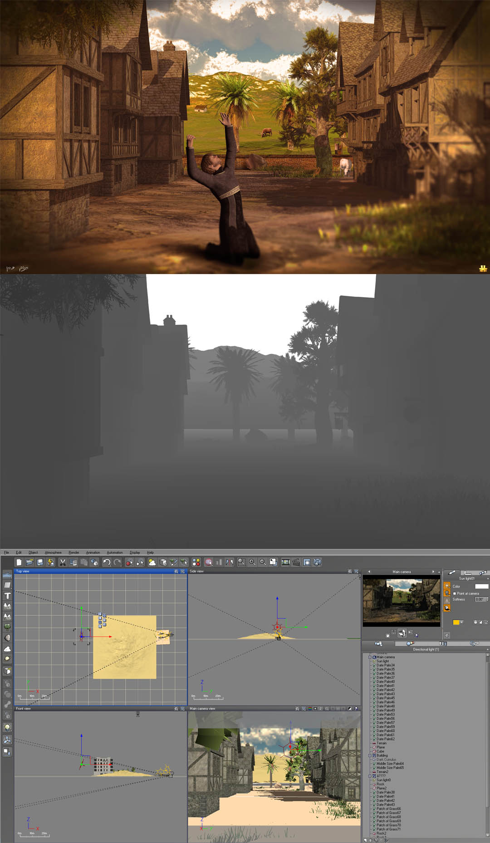
Task: Toggle the volumetric light cone option
Action: [x=447, y=600]
